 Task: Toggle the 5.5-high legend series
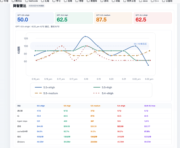click(103, 87)
